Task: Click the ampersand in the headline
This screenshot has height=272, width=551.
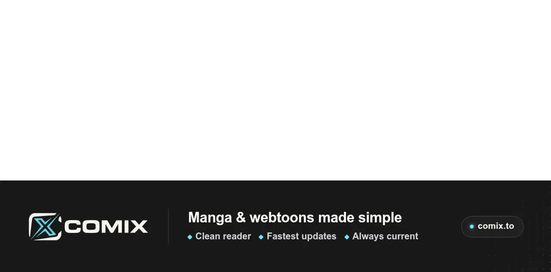Action: 241,217
